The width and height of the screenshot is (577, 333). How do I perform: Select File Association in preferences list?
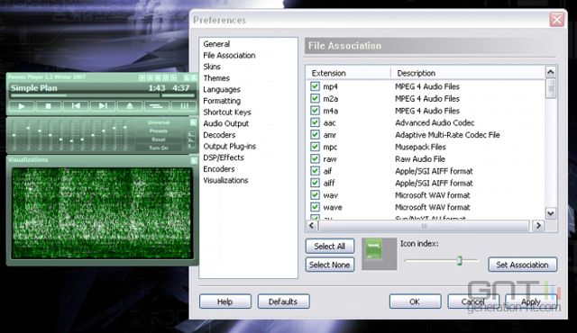pyautogui.click(x=229, y=56)
